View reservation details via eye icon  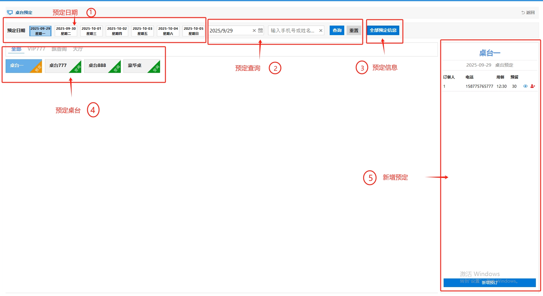[525, 86]
